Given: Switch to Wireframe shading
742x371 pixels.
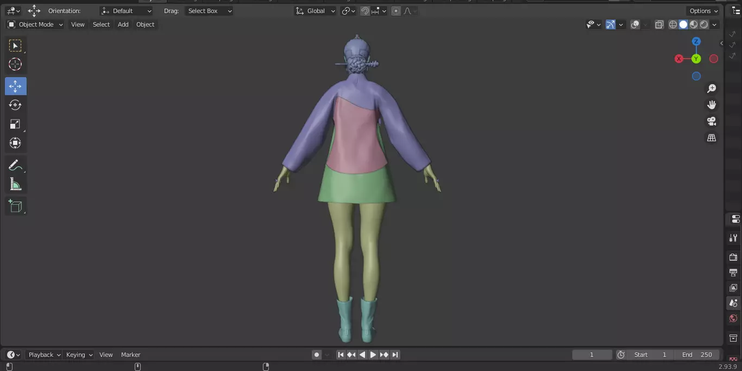Looking at the screenshot, I should 673,24.
